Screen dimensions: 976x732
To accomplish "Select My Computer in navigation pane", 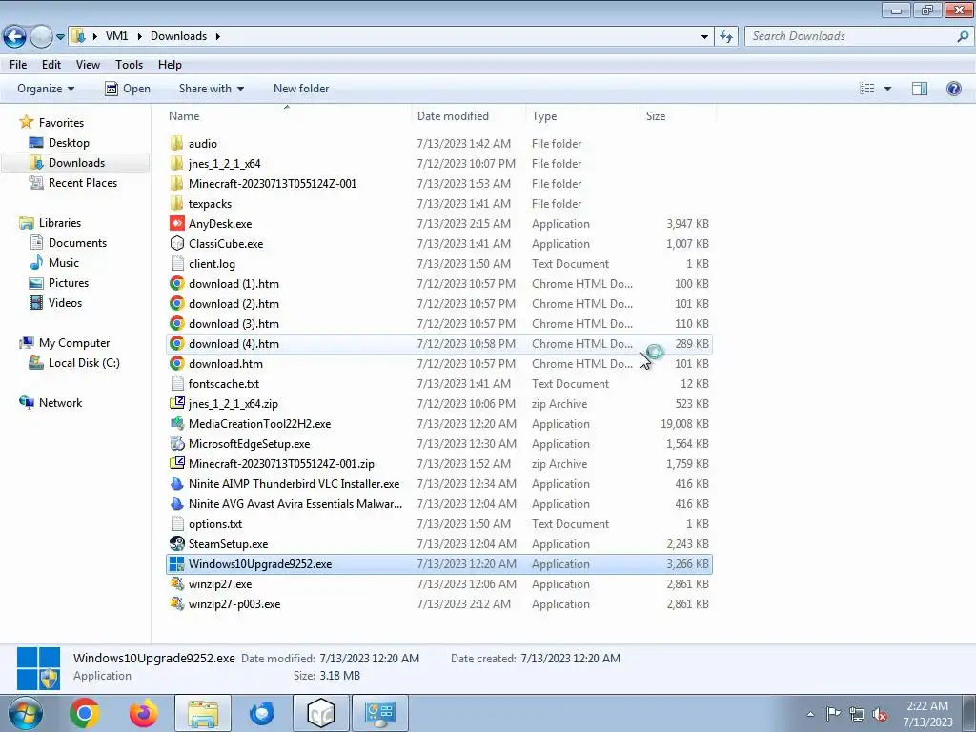I will (x=74, y=343).
